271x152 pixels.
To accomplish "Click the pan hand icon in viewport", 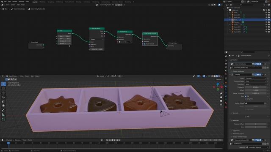I will pyautogui.click(x=221, y=97).
